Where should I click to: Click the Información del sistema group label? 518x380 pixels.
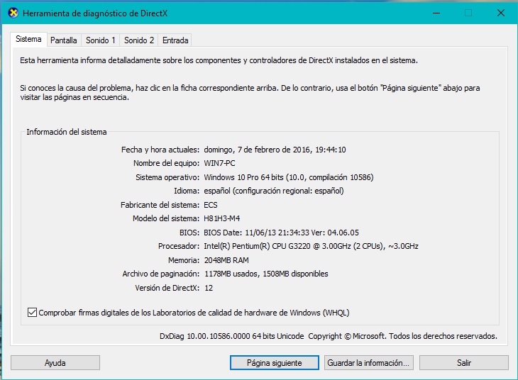(x=67, y=132)
